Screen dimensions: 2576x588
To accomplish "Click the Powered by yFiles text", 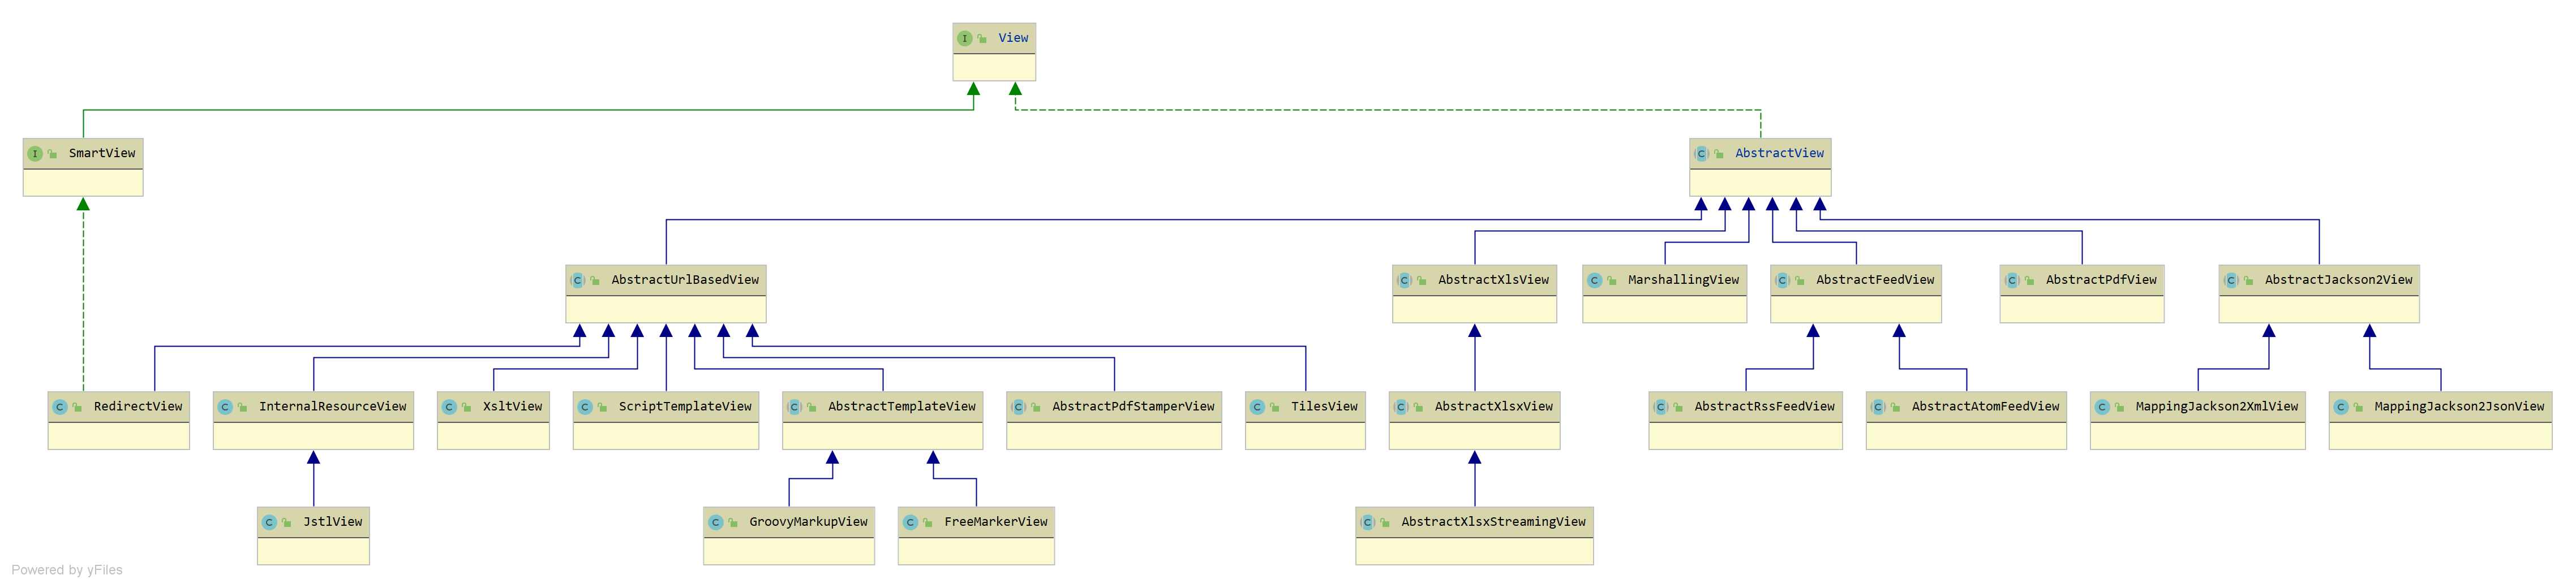I will coord(67,570).
